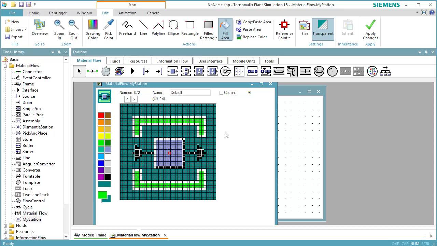Open the Fluids toolbox tab
The height and width of the screenshot is (246, 437).
click(115, 61)
